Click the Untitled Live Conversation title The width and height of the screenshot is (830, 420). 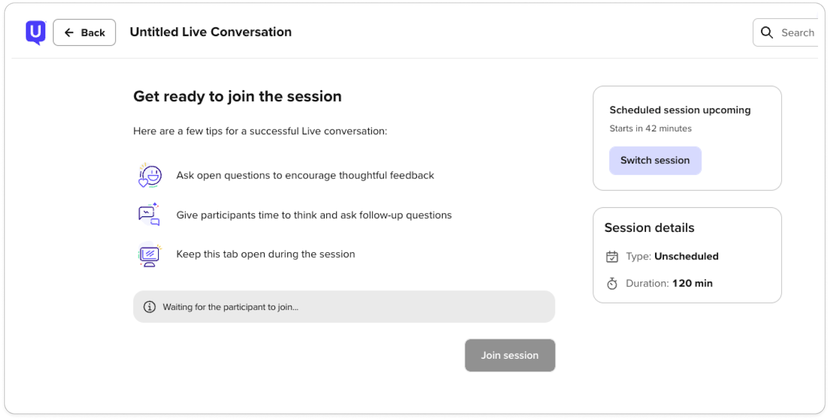click(x=211, y=32)
